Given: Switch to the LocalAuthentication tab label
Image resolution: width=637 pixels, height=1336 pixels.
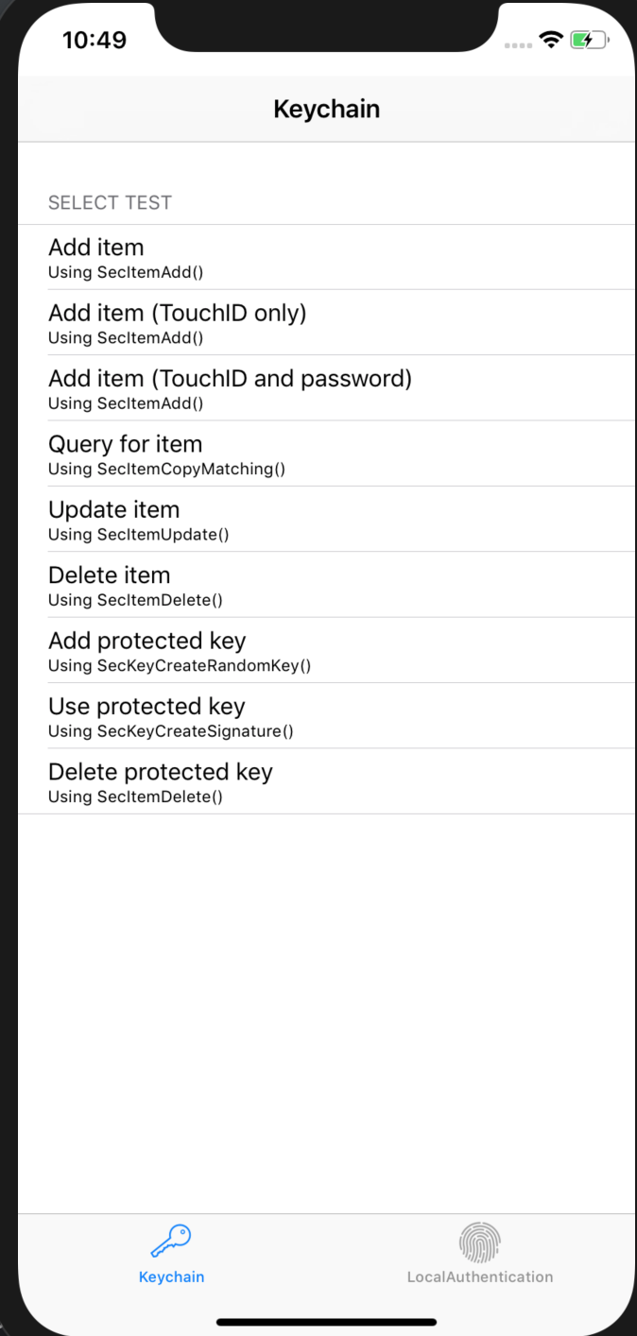Looking at the screenshot, I should [479, 1276].
